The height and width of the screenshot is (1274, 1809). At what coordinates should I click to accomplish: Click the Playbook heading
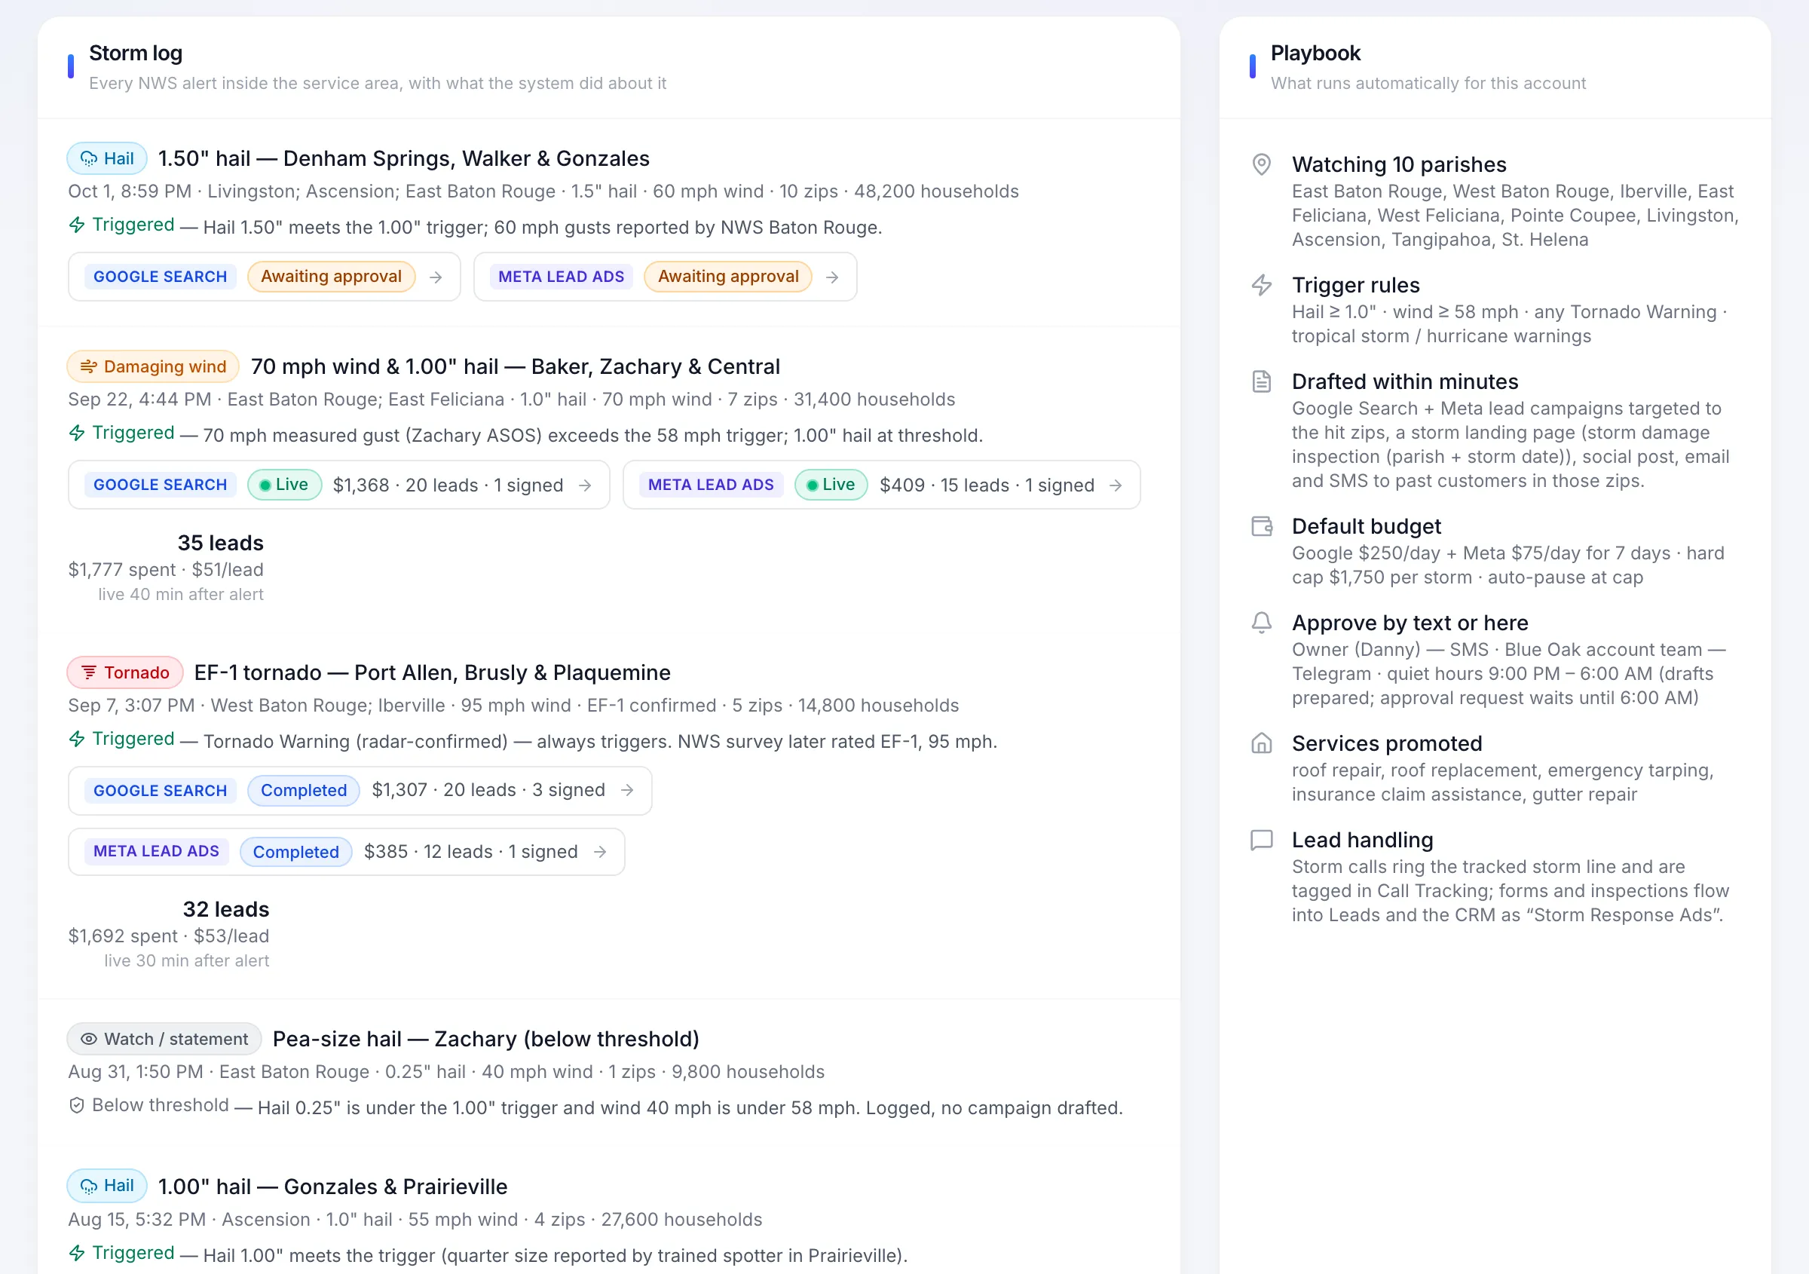(1315, 53)
